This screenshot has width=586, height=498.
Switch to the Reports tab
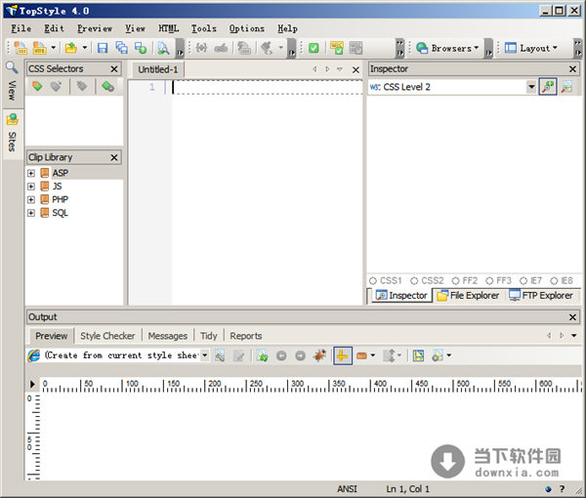[x=246, y=336]
